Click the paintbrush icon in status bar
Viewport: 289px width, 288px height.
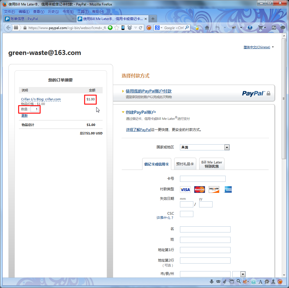coord(224,282)
